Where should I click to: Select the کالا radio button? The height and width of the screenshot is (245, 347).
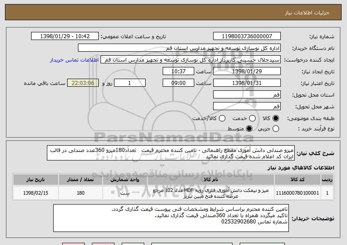[x=275, y=118]
